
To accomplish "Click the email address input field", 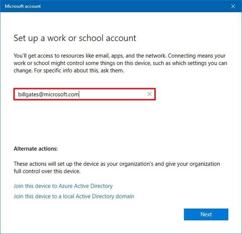I will click(85, 94).
